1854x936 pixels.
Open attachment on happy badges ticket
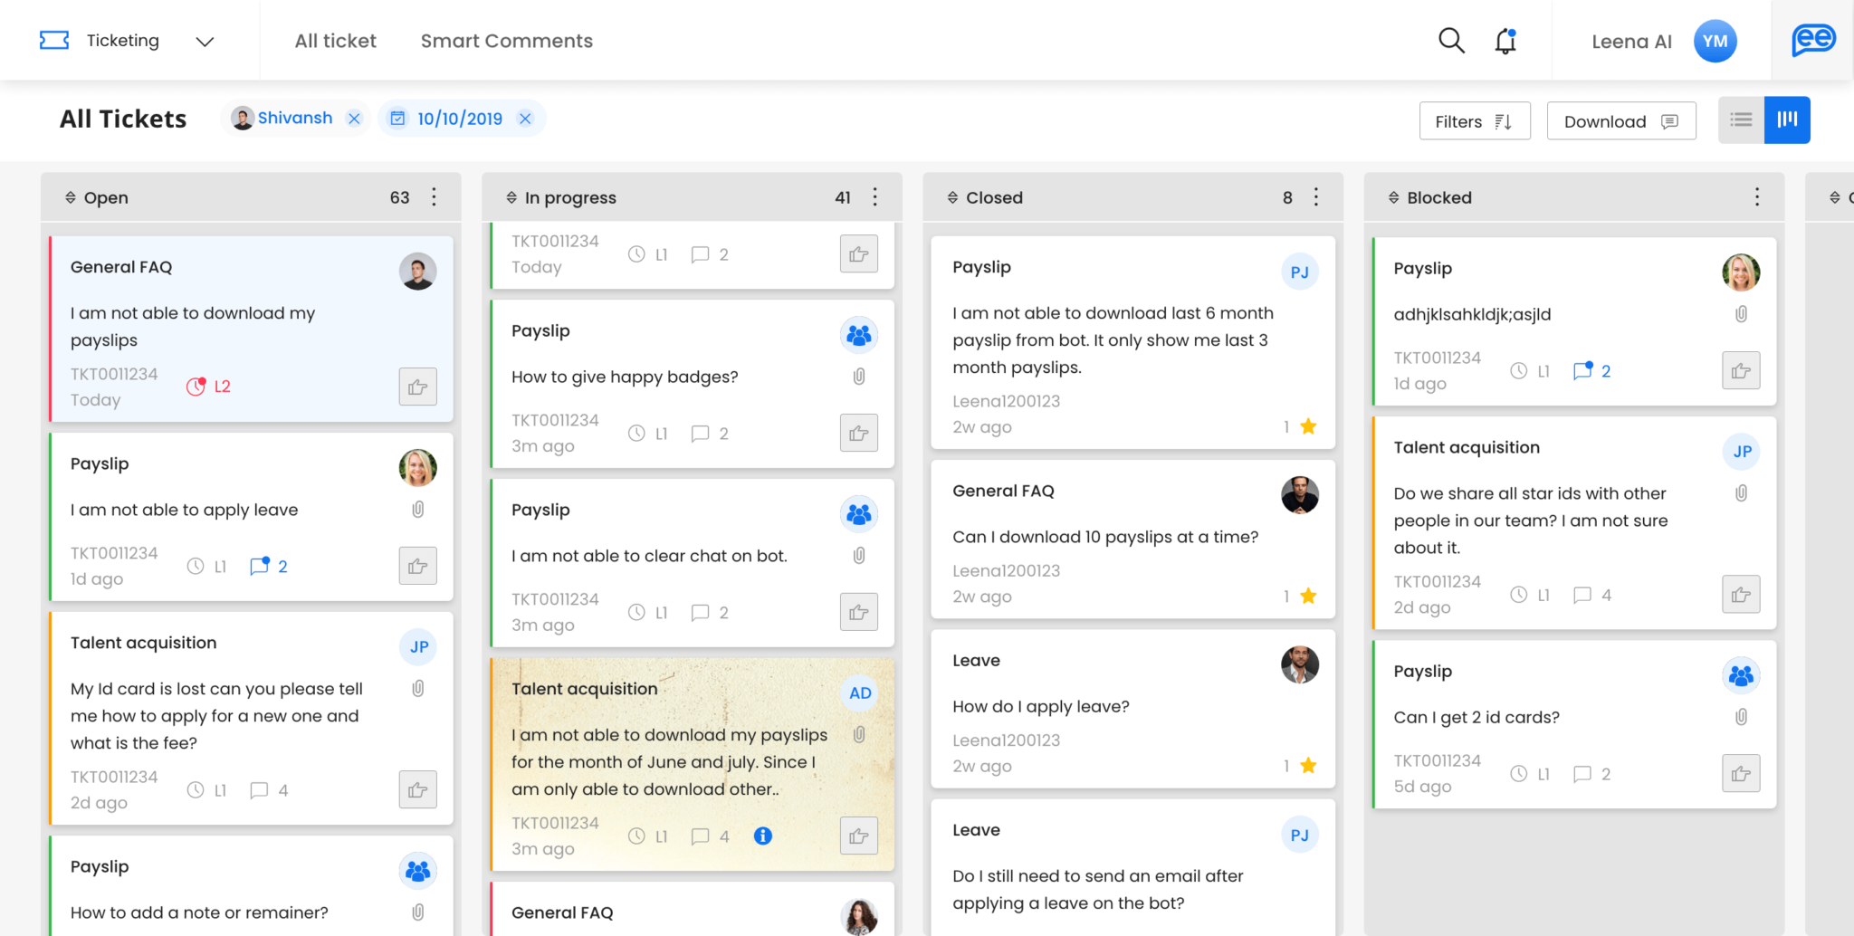point(859,377)
